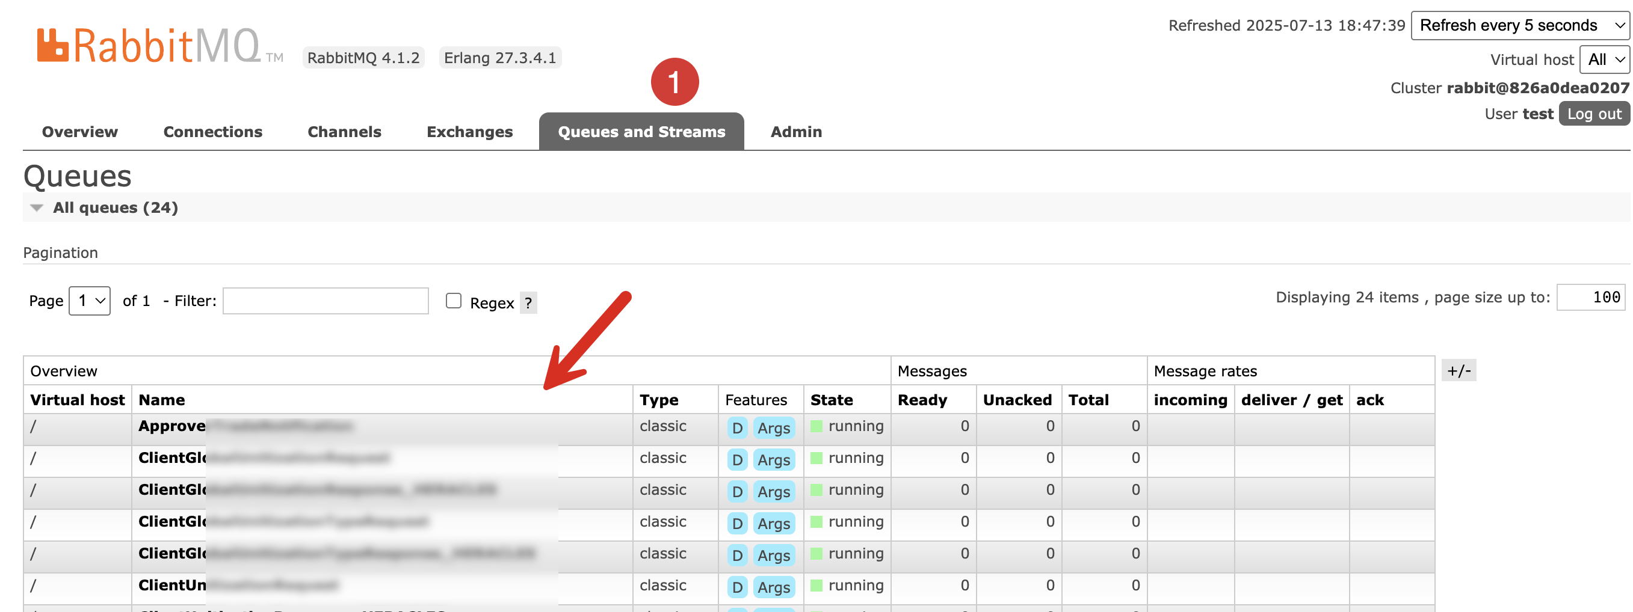Click the queue Filter text field

click(325, 301)
